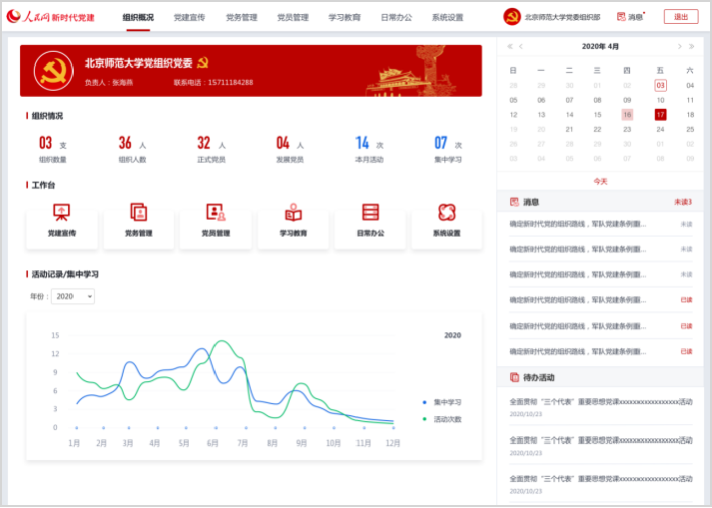This screenshot has width=712, height=508.
Task: Click 14 次 本月活动 statistic
Action: click(x=369, y=150)
